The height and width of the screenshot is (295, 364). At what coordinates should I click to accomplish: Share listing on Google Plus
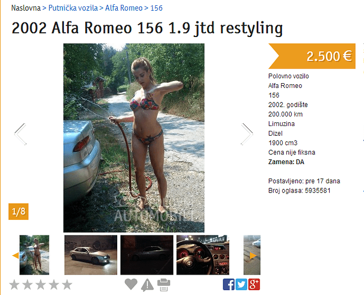(254, 284)
